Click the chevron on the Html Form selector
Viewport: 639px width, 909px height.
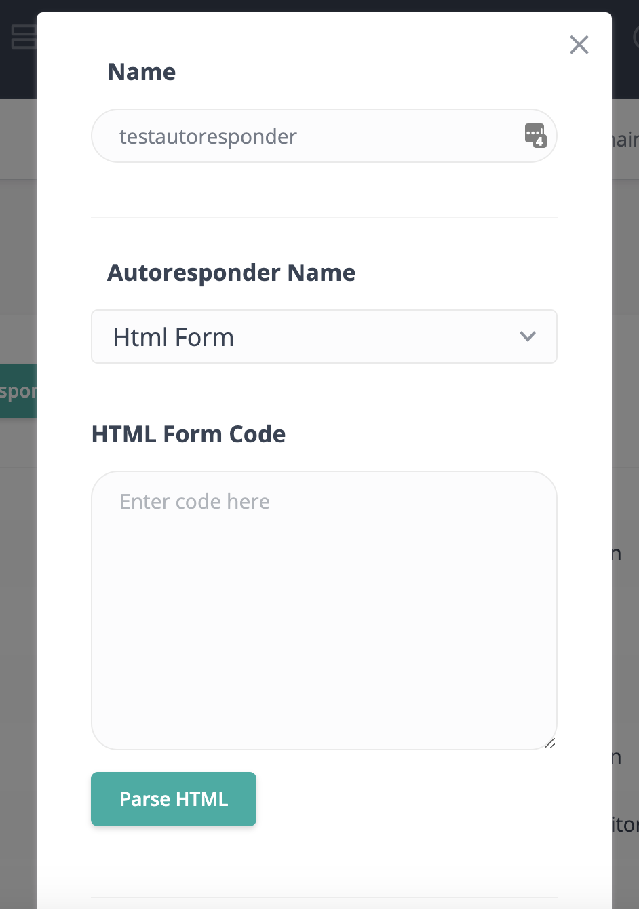coord(527,335)
